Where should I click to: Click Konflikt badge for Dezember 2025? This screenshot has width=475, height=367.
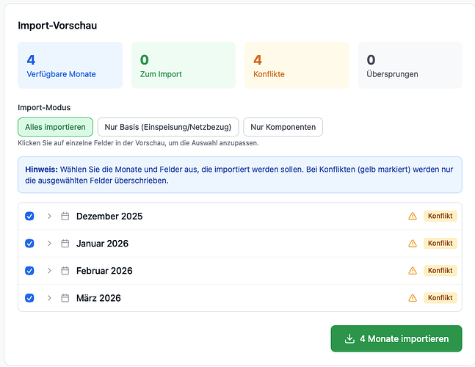click(440, 216)
